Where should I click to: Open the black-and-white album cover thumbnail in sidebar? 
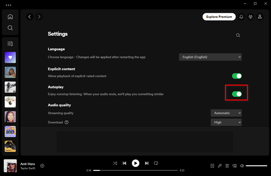point(10,87)
